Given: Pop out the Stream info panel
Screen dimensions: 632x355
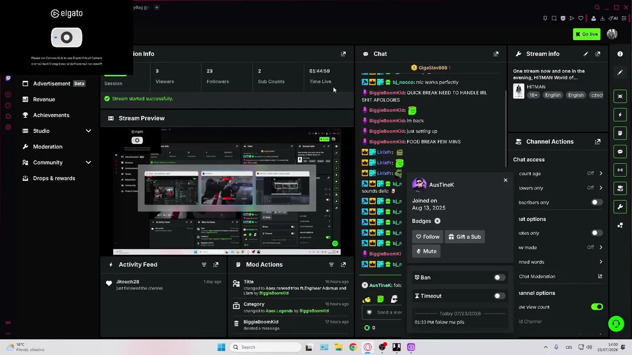Looking at the screenshot, I should click(x=598, y=54).
